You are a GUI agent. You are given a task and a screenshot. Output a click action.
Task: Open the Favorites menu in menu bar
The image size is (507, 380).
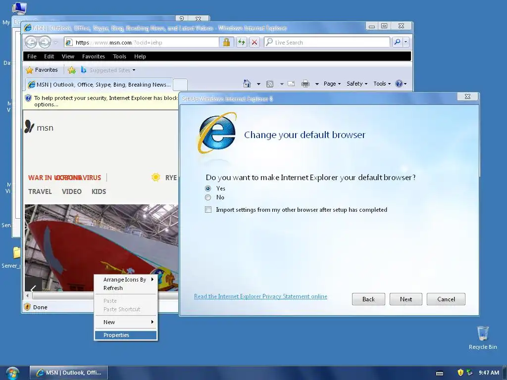pyautogui.click(x=94, y=56)
